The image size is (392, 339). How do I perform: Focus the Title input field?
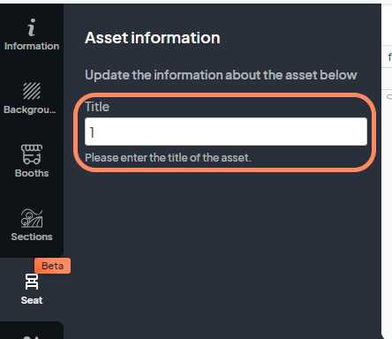[226, 132]
